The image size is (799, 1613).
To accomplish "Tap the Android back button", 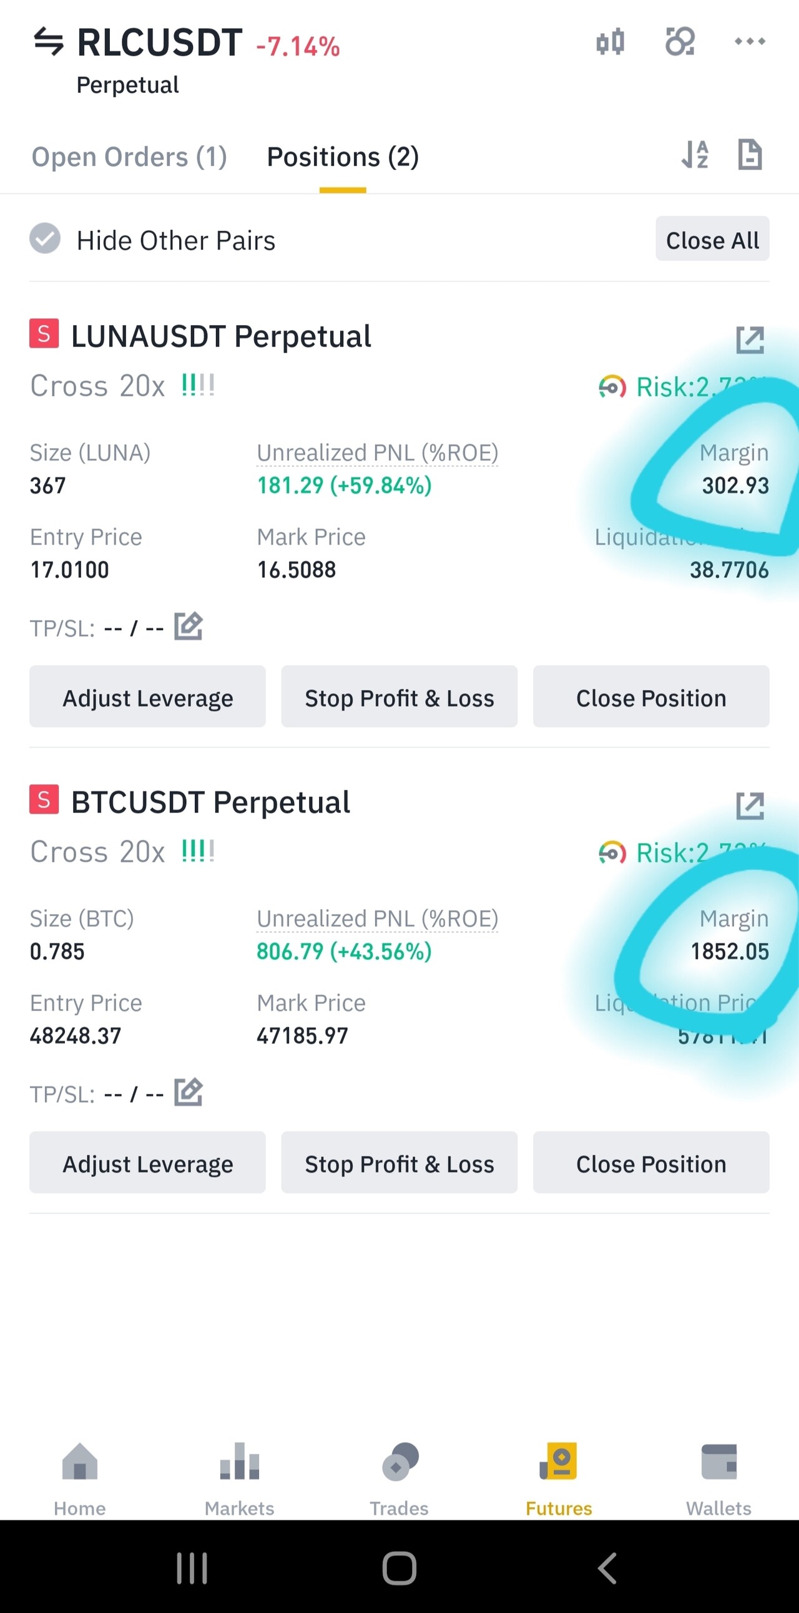I will [607, 1568].
